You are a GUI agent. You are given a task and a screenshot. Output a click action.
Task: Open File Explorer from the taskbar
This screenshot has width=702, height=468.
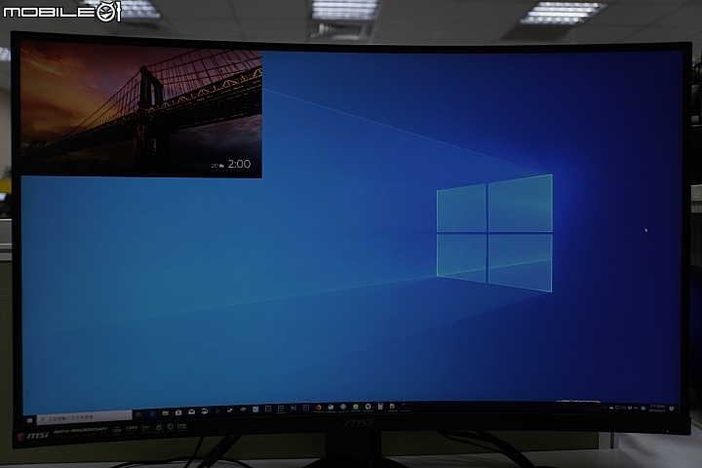[x=165, y=413]
